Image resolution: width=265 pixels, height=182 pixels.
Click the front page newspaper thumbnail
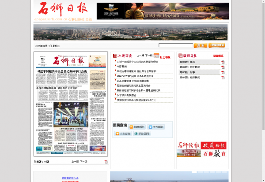pos(71,104)
